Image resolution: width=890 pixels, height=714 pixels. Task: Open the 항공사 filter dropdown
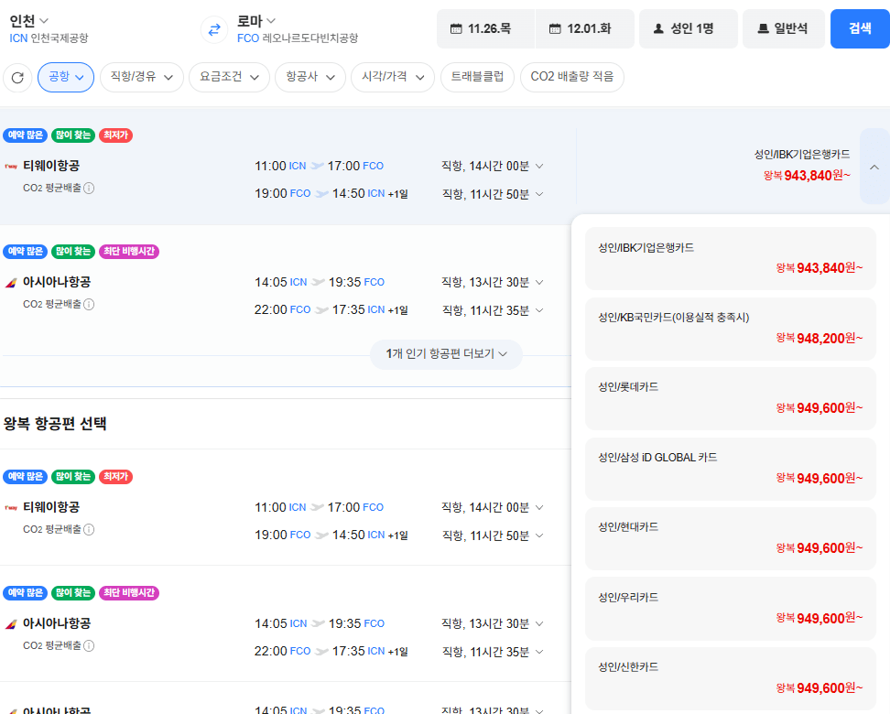click(310, 77)
